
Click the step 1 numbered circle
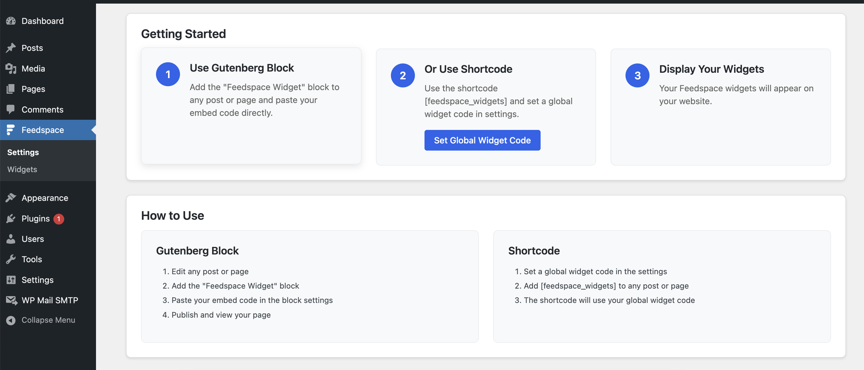[168, 74]
